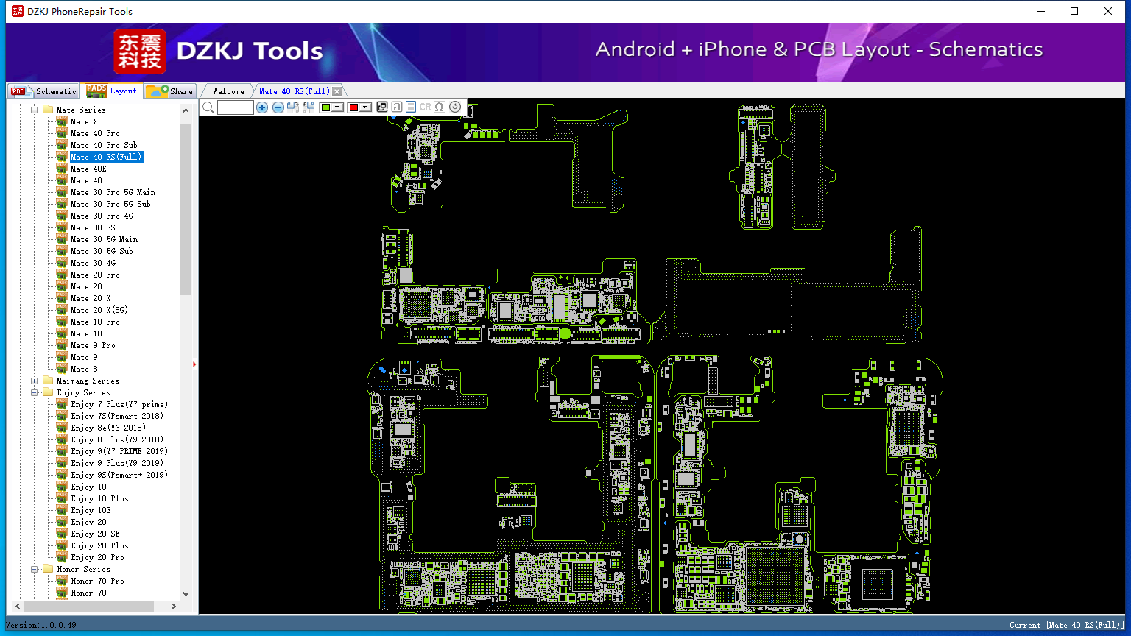The image size is (1131, 636).
Task: Click the green color swatch
Action: point(326,107)
